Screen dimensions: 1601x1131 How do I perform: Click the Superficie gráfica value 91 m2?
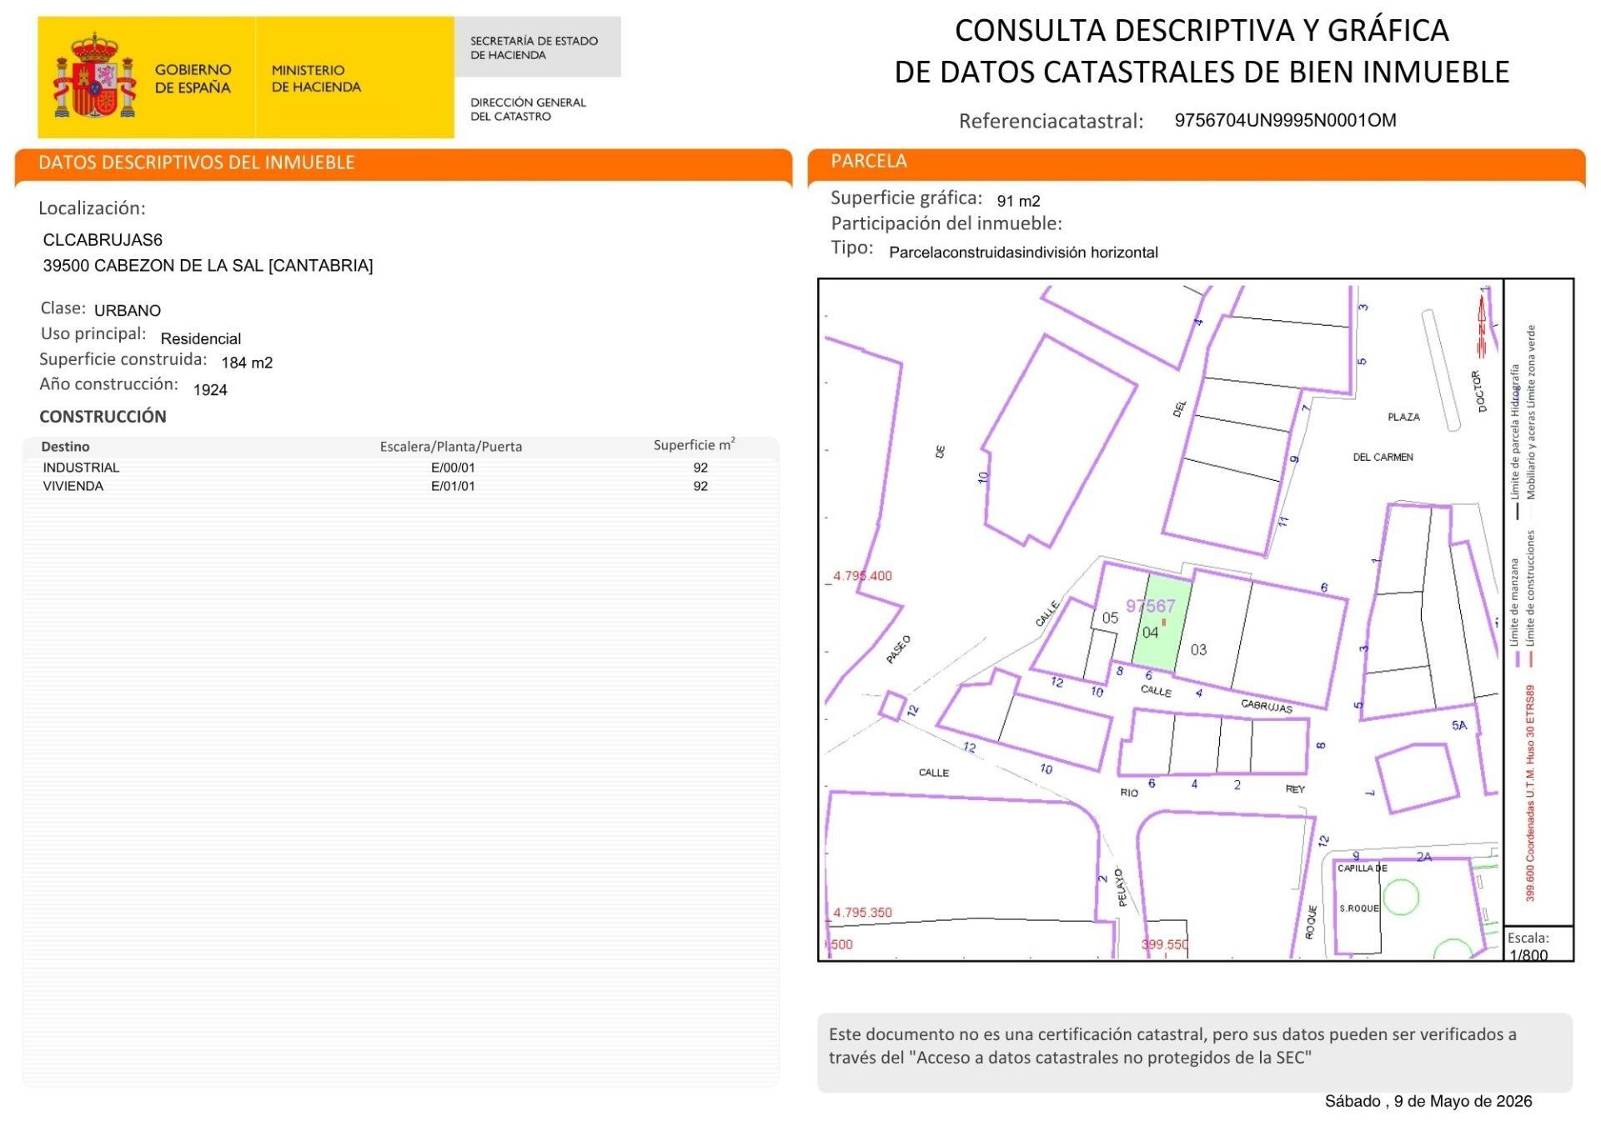click(1018, 201)
